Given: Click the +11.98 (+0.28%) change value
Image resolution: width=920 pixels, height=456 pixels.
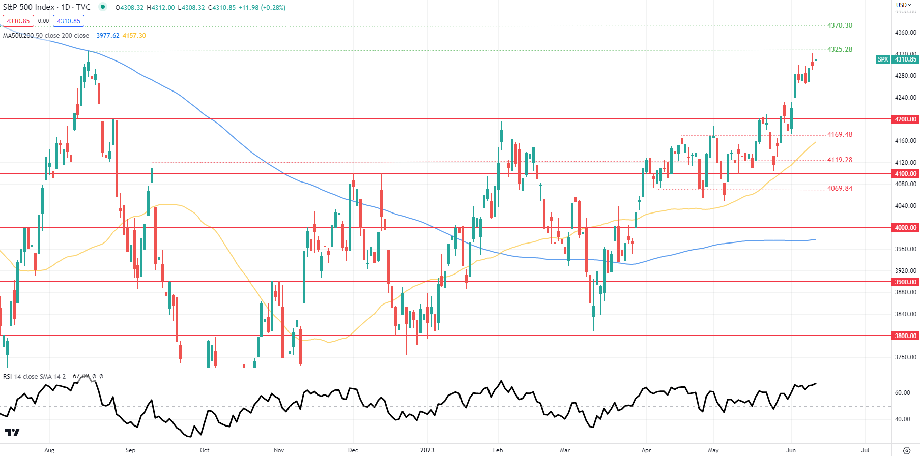Looking at the screenshot, I should [262, 8].
